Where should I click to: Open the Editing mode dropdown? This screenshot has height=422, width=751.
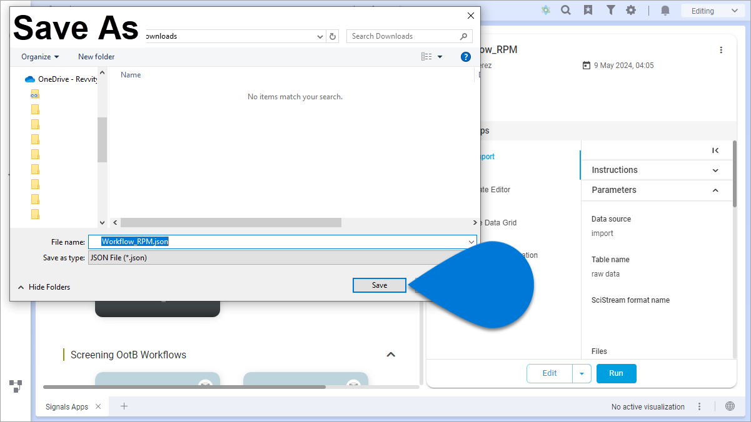click(711, 11)
